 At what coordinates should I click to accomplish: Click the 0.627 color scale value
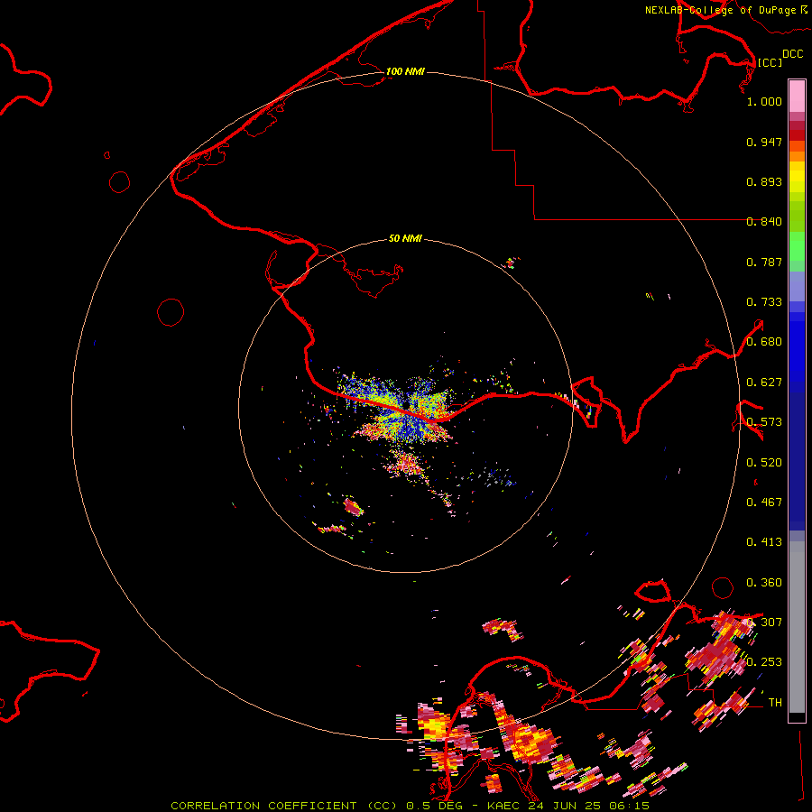coord(764,383)
